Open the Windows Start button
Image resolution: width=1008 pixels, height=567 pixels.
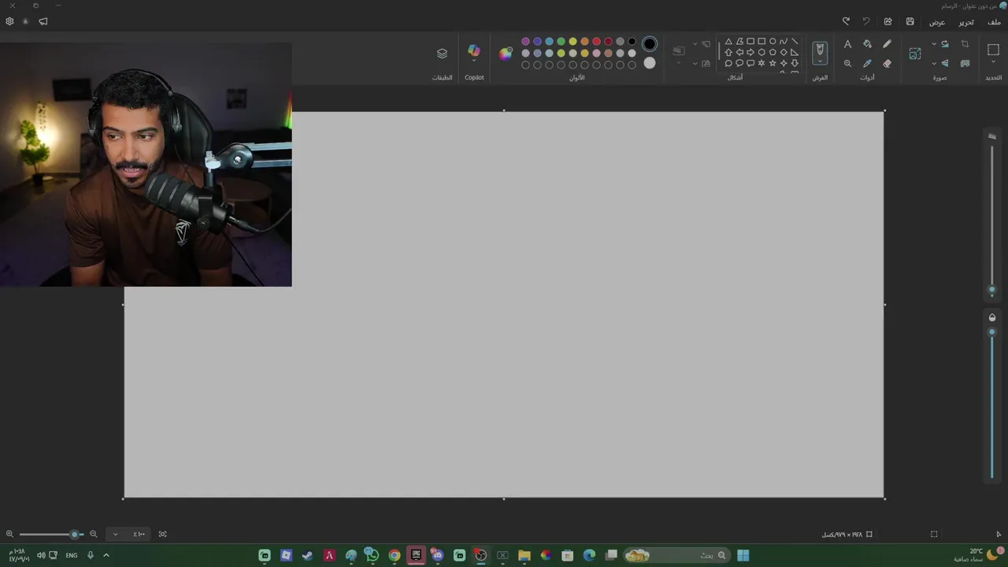743,555
